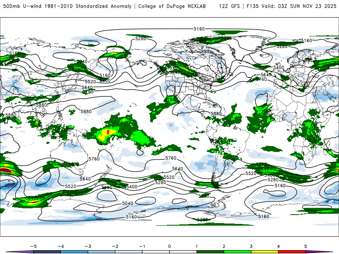
Task: Click 'College of DuPage NEXLAB' header text
Action: pyautogui.click(x=172, y=6)
